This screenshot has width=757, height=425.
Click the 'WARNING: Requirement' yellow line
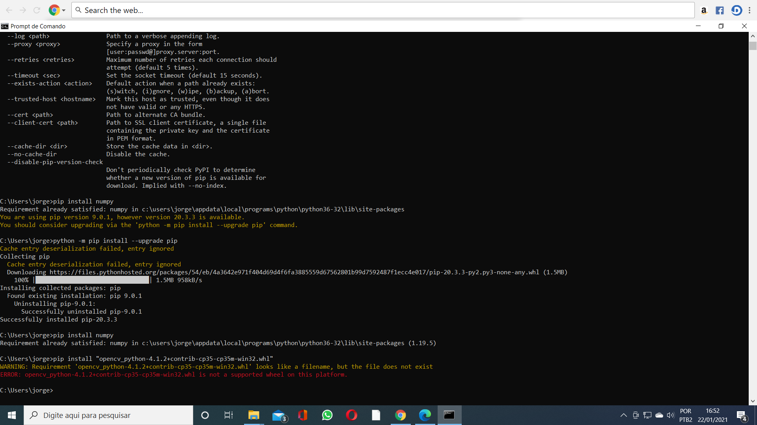tap(216, 367)
